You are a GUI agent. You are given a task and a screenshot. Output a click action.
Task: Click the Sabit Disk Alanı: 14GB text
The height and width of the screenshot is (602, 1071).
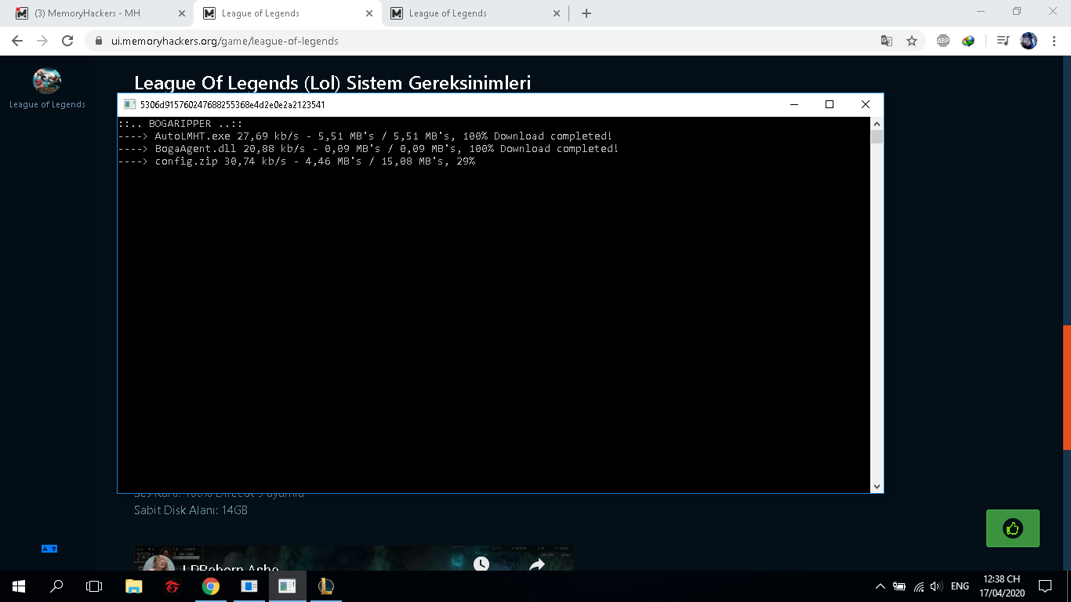[x=191, y=510]
